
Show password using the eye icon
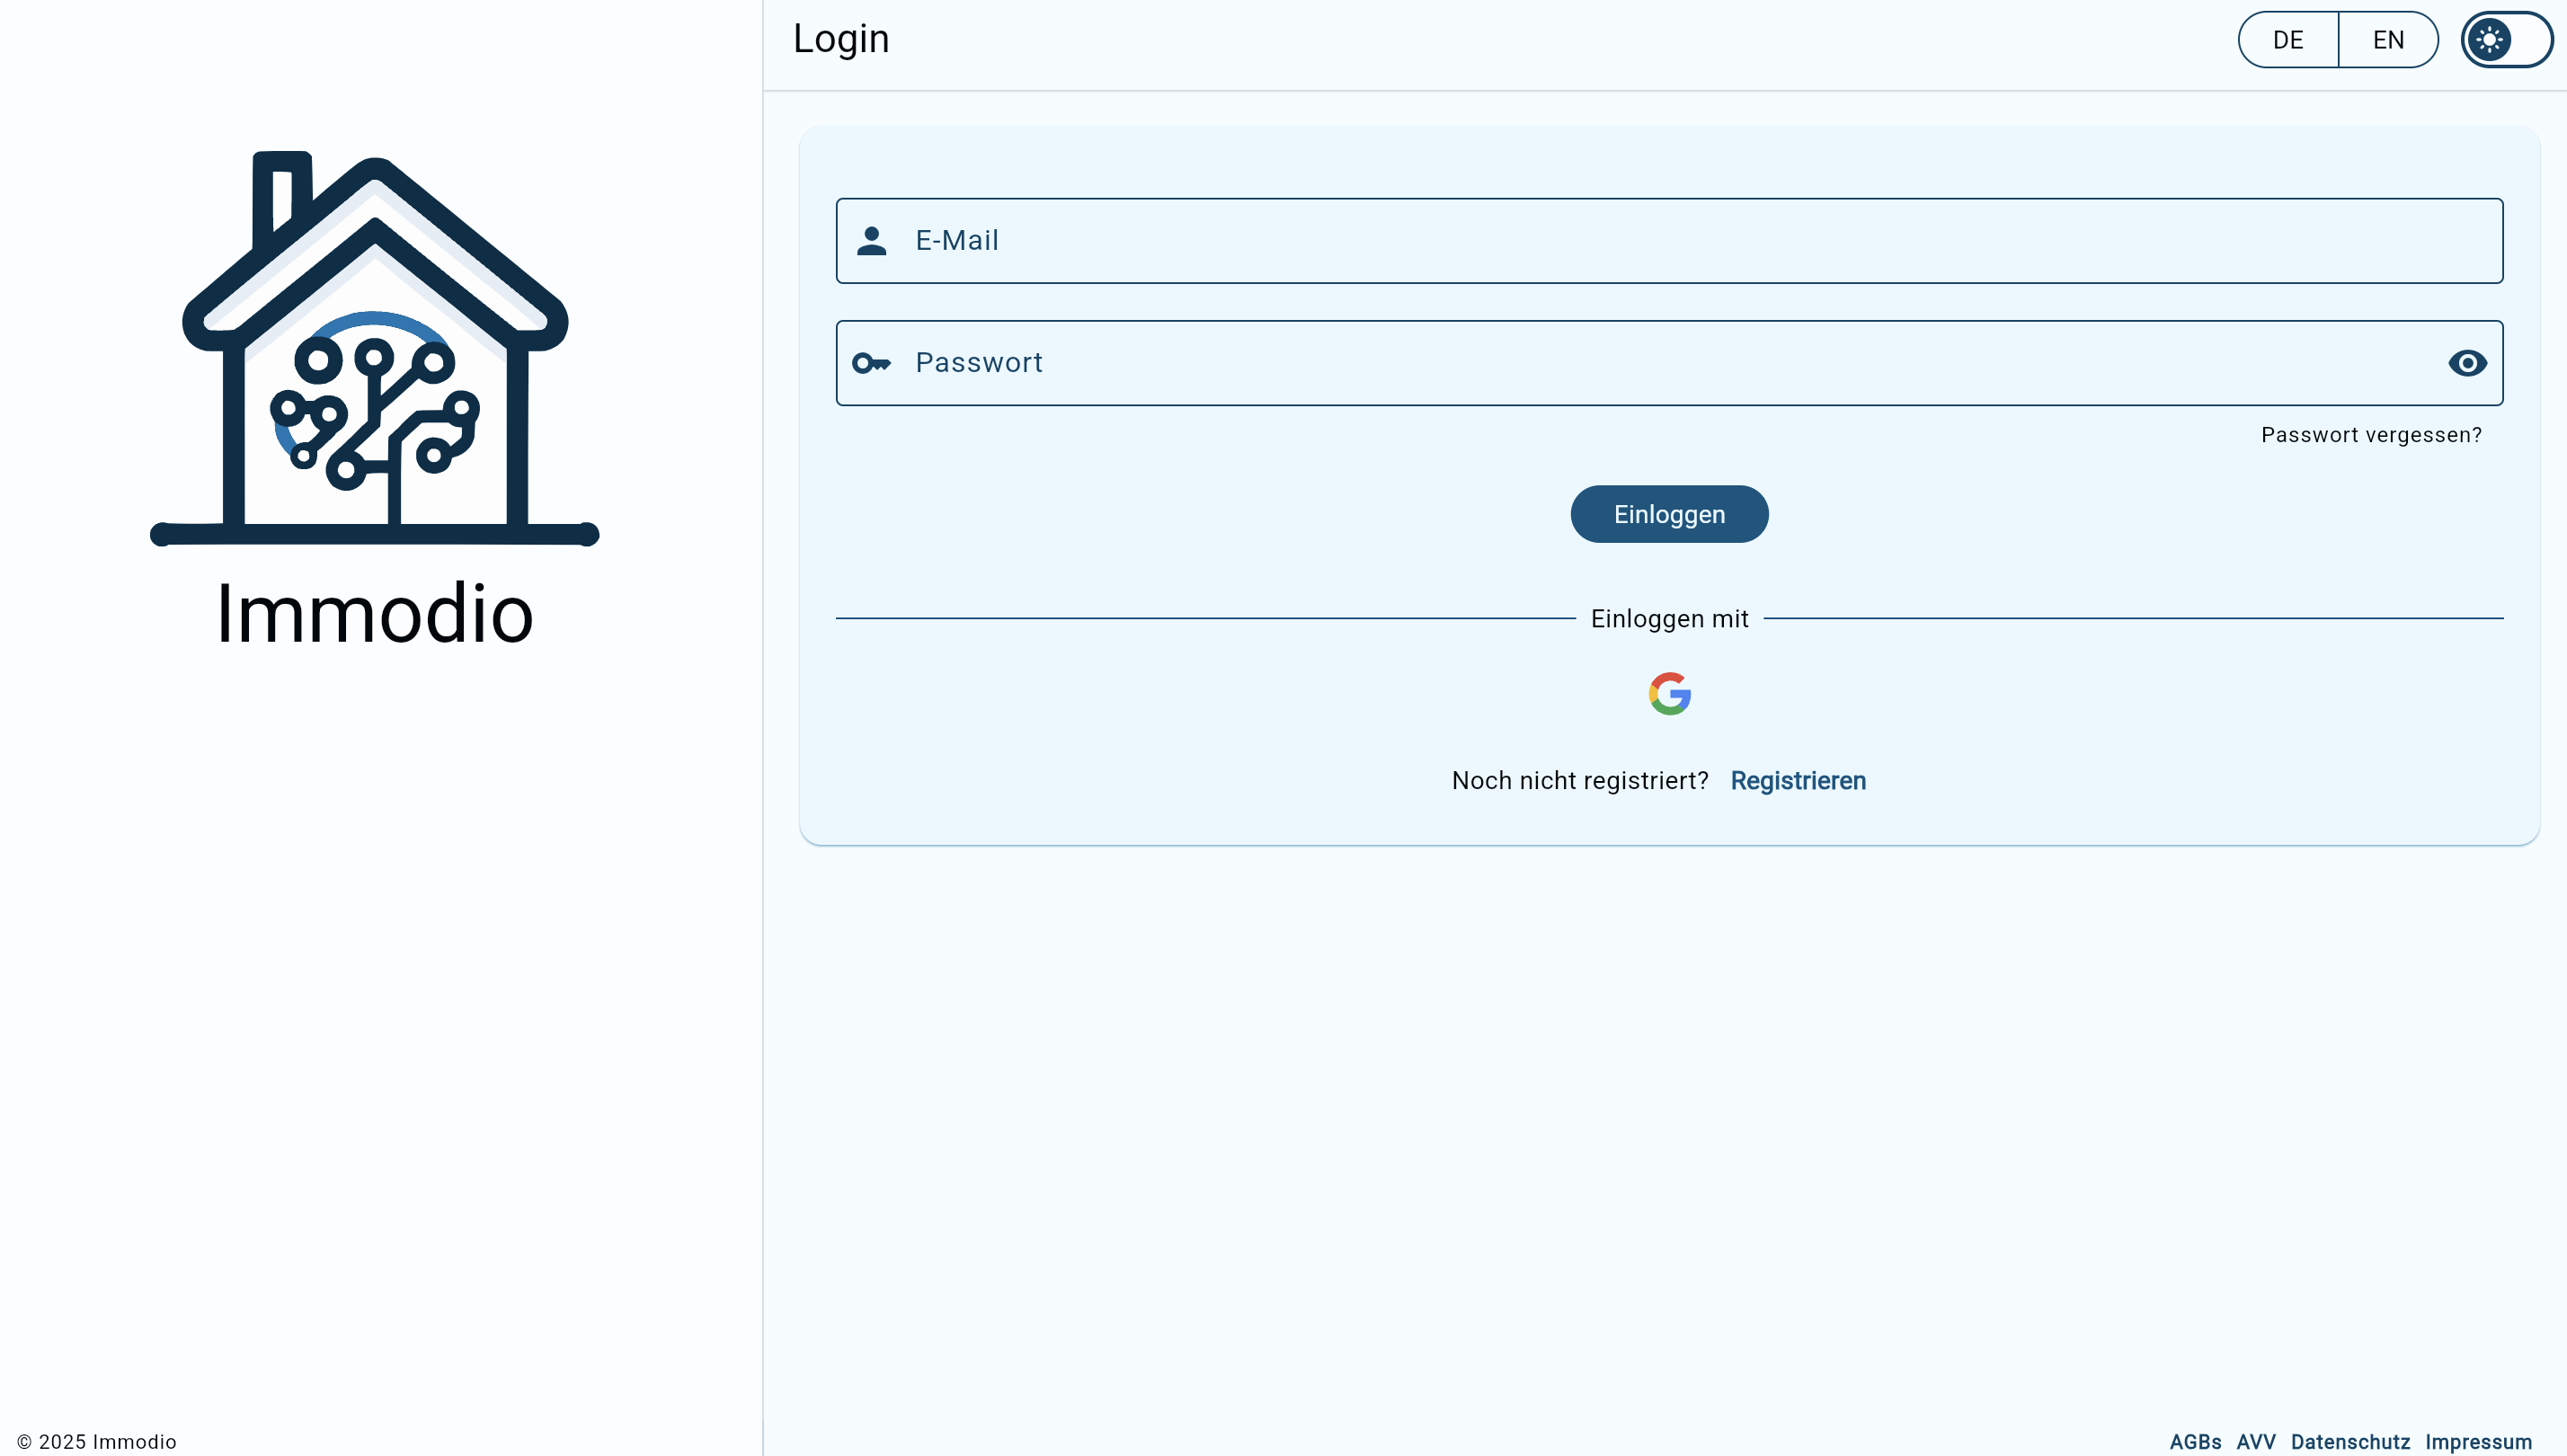2467,363
